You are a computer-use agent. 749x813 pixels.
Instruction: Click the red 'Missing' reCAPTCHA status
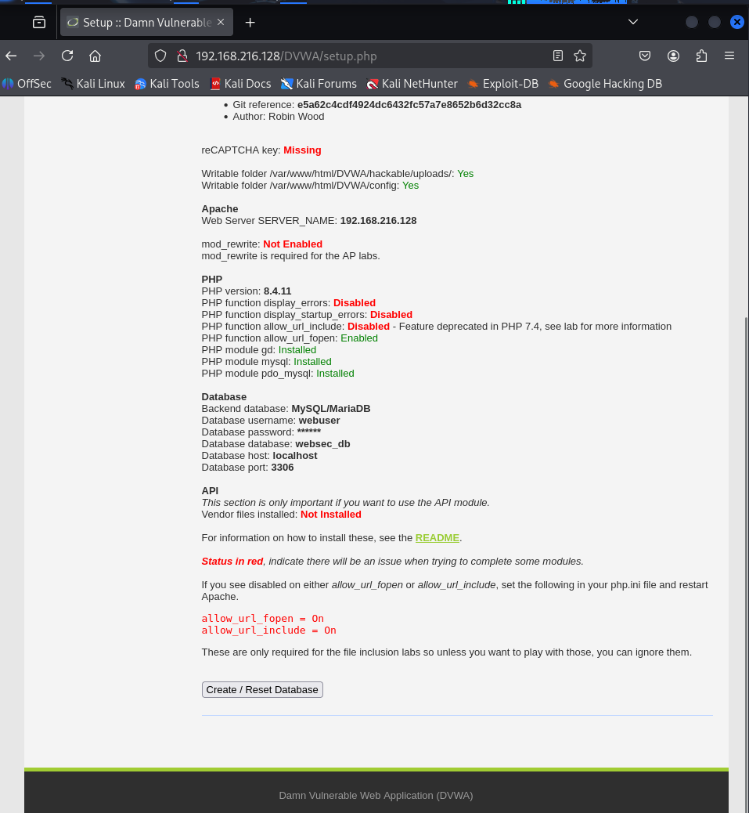(303, 150)
